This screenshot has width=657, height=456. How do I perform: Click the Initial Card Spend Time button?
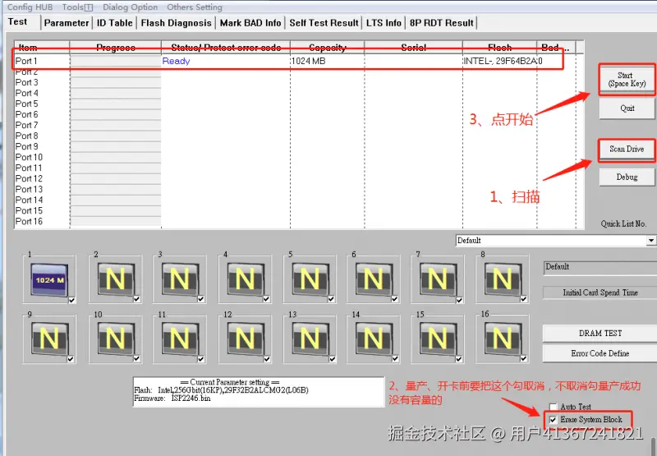600,292
